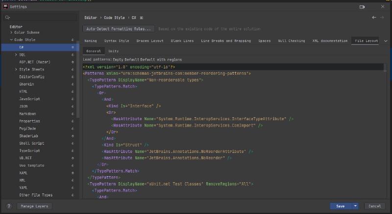Click the search magnifier icon in settings

[8, 17]
